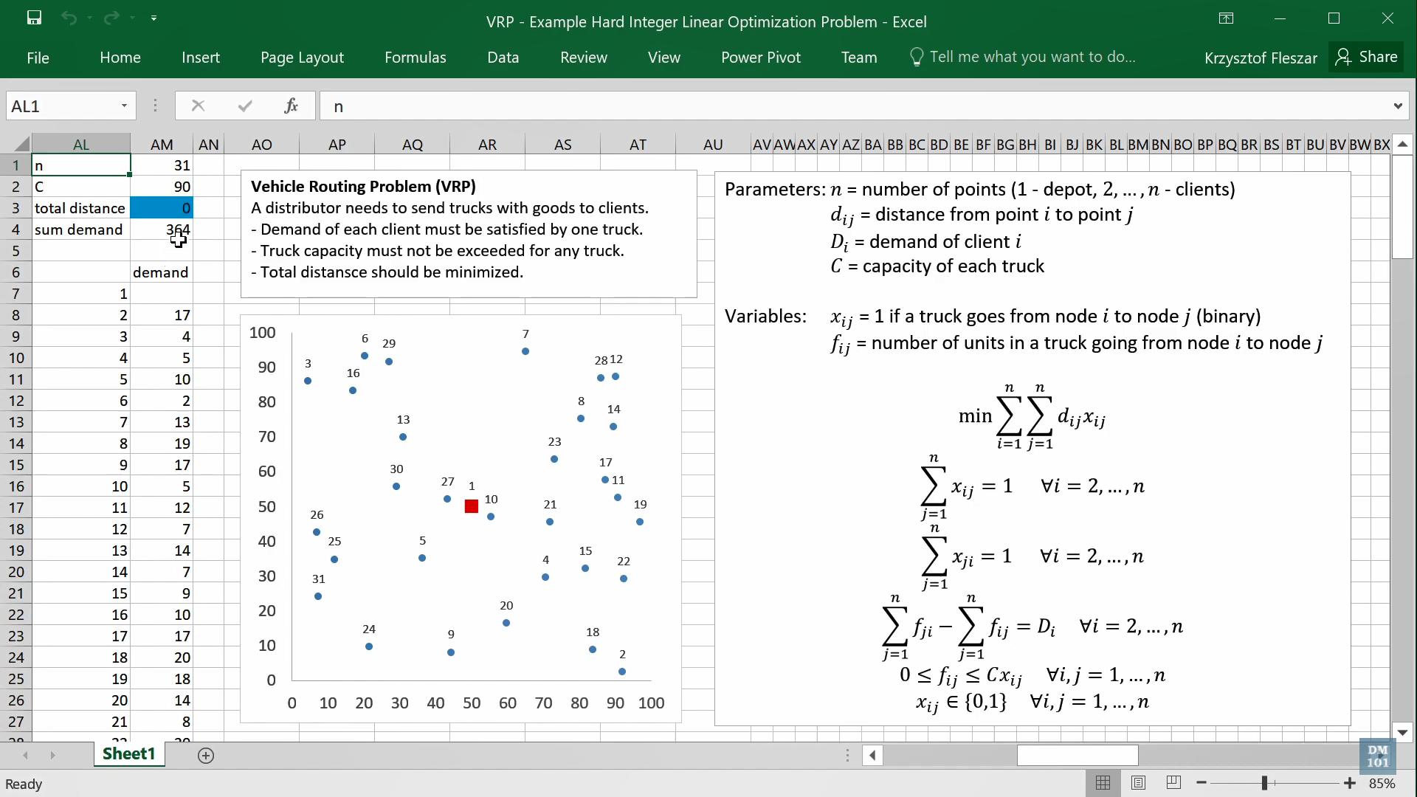Open Customize Quick Access Toolbar dropdown
The width and height of the screenshot is (1417, 797).
tap(154, 18)
